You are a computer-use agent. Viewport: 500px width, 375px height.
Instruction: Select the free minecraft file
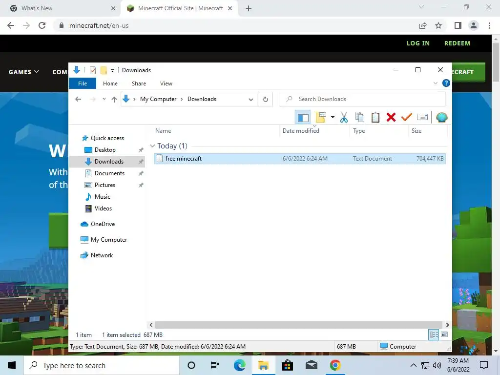tap(299, 159)
